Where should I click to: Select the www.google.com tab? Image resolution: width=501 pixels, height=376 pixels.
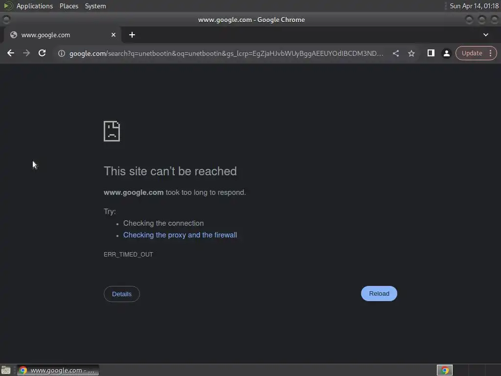pos(62,35)
